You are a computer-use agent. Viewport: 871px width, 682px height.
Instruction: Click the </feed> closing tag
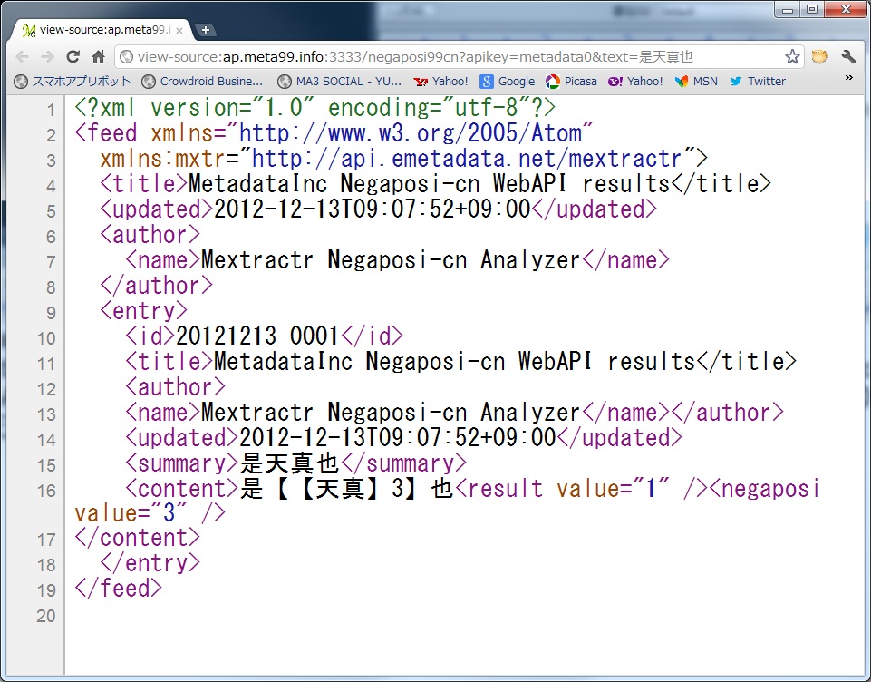coord(119,588)
